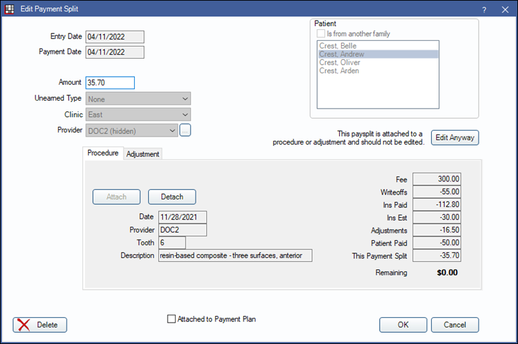Confirm with the OK button
The width and height of the screenshot is (518, 344).
coord(403,325)
